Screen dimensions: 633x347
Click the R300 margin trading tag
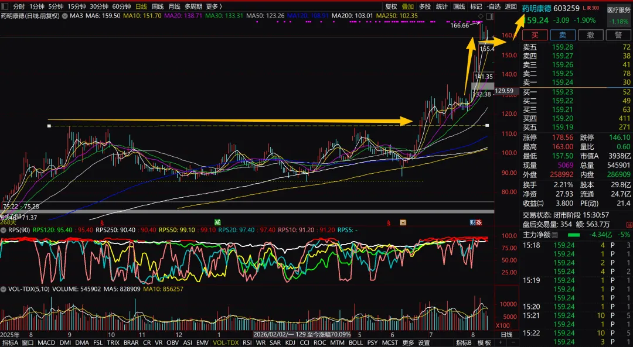pos(593,8)
